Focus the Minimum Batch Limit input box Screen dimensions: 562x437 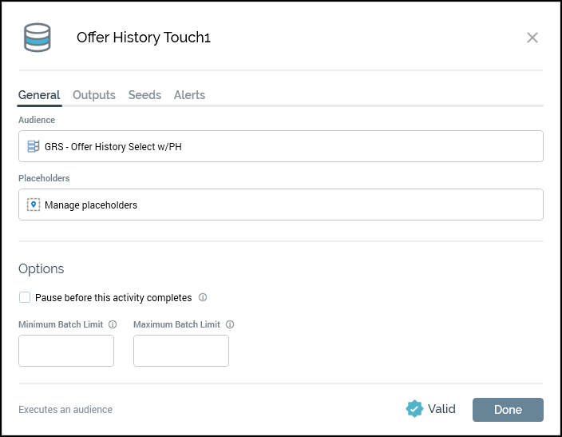pyautogui.click(x=66, y=351)
